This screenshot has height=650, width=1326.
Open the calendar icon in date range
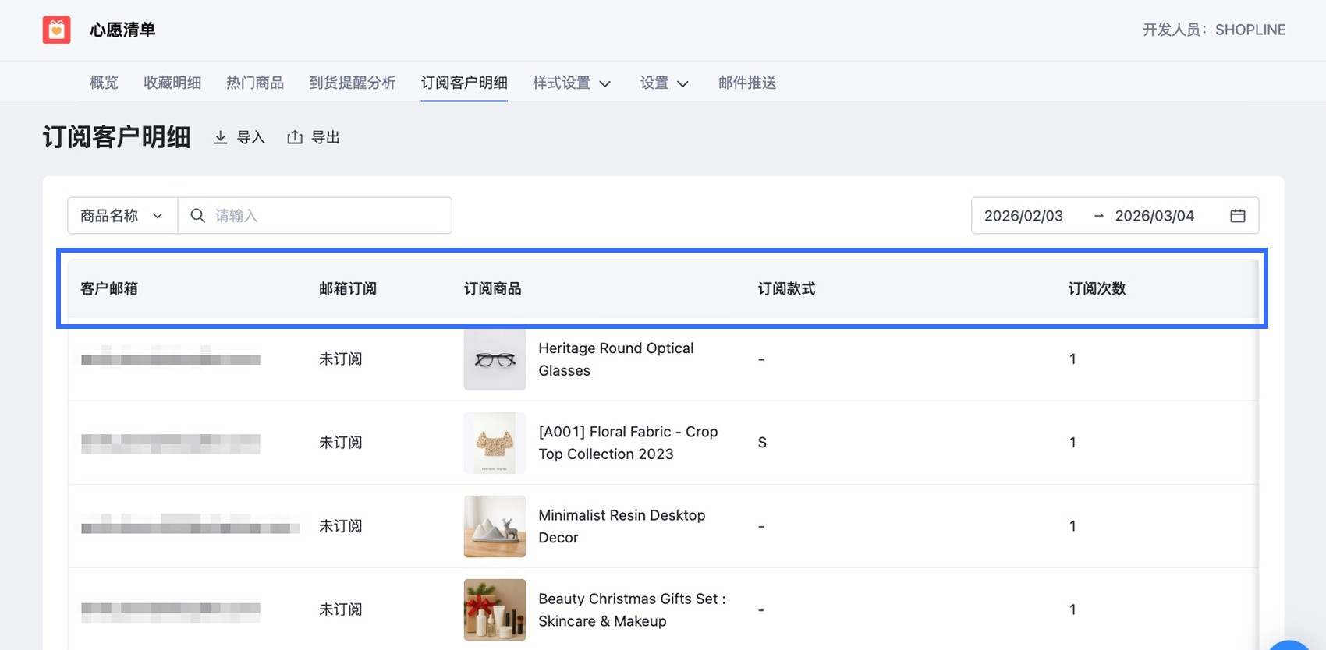point(1237,216)
